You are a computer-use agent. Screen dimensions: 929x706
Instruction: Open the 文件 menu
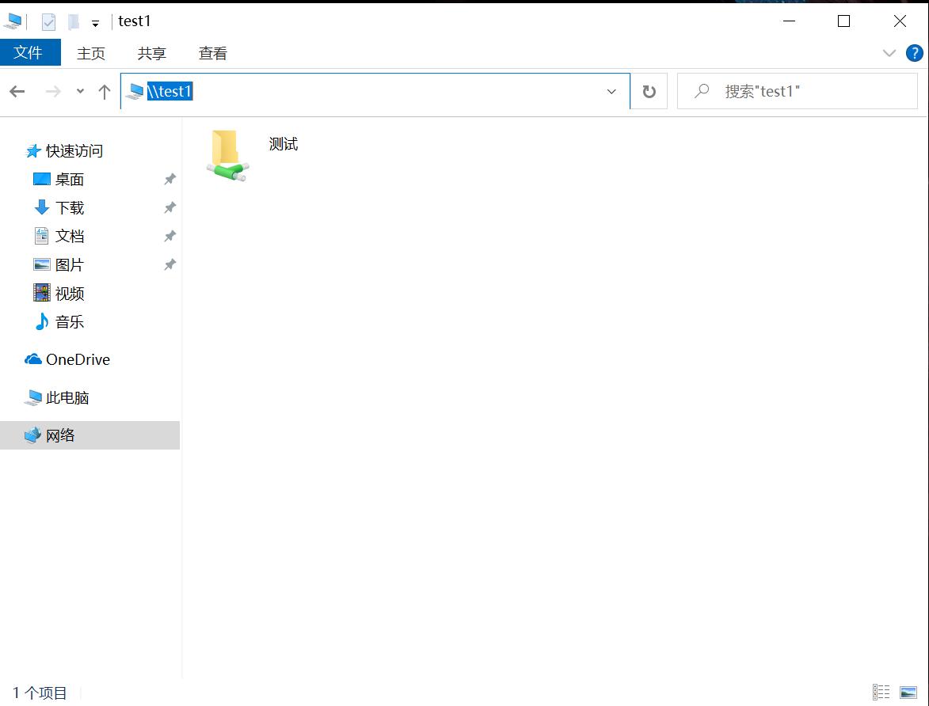coord(30,53)
